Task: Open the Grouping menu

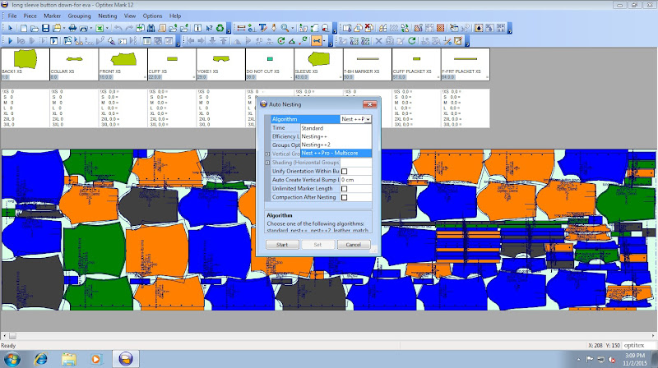Action: click(79, 16)
